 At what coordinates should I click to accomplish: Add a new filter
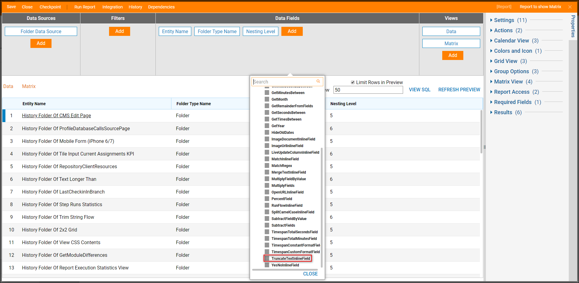(x=120, y=31)
